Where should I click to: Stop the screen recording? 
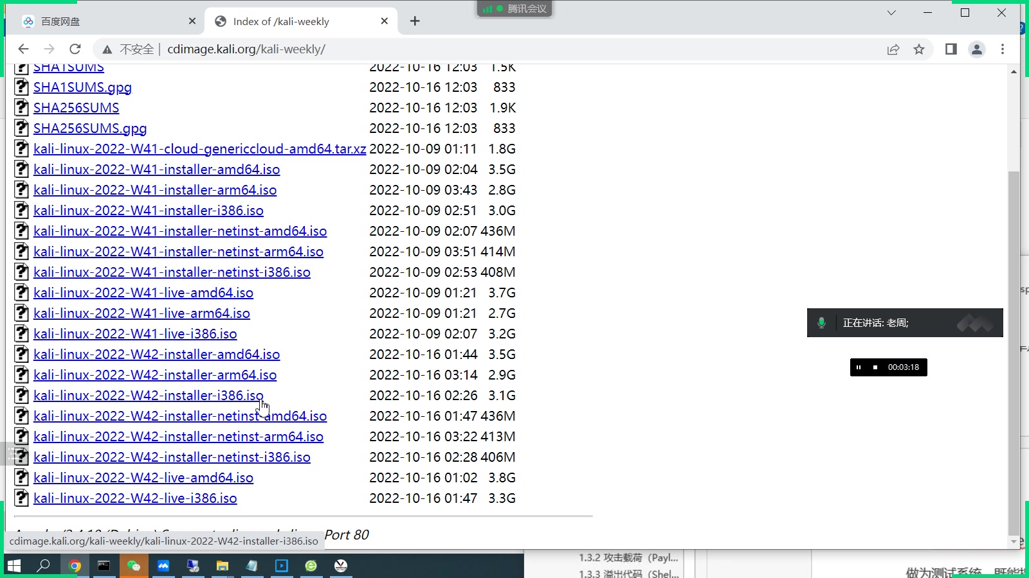coord(875,367)
